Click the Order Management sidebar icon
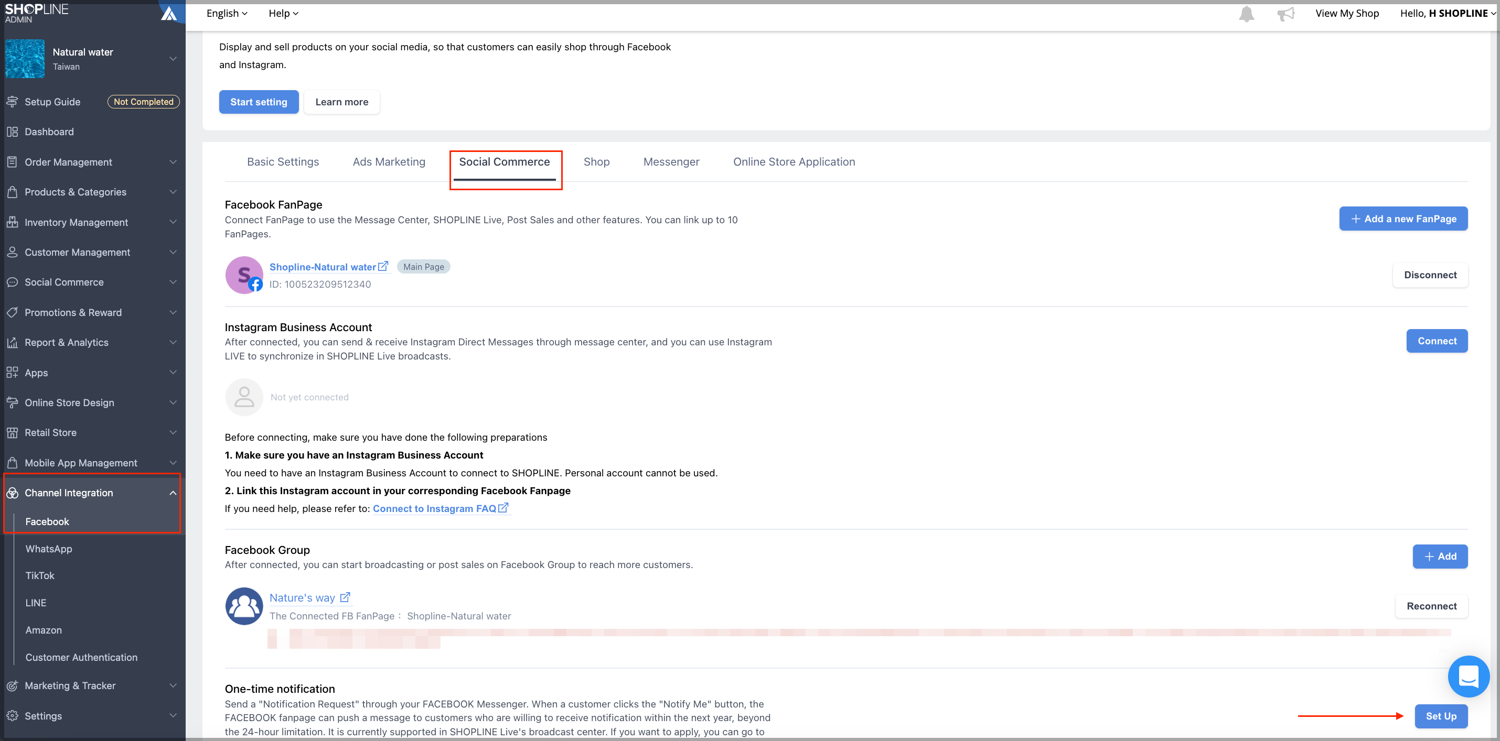Image resolution: width=1500 pixels, height=741 pixels. click(x=12, y=162)
